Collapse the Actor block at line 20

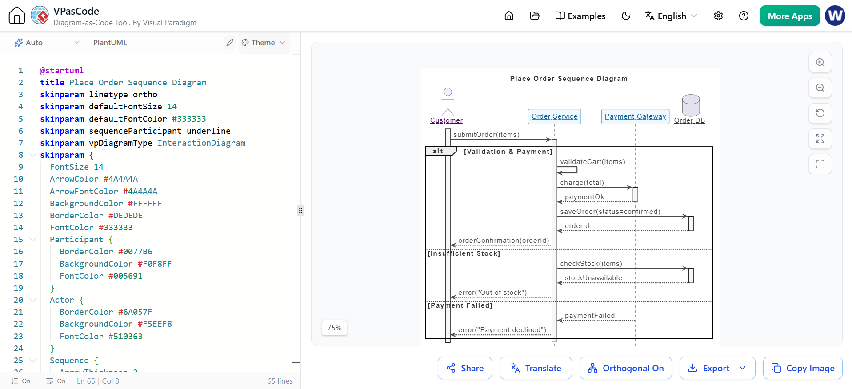click(x=32, y=300)
